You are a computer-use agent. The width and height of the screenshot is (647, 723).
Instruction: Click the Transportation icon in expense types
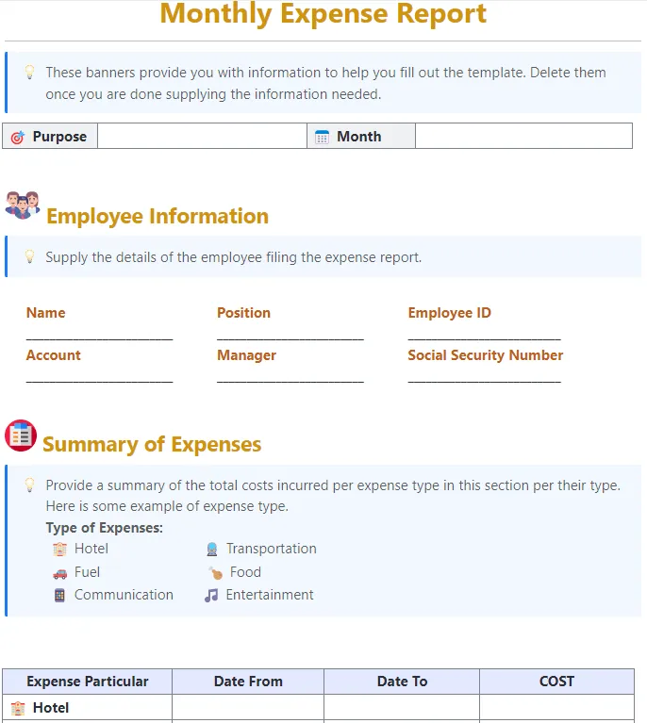click(x=212, y=550)
